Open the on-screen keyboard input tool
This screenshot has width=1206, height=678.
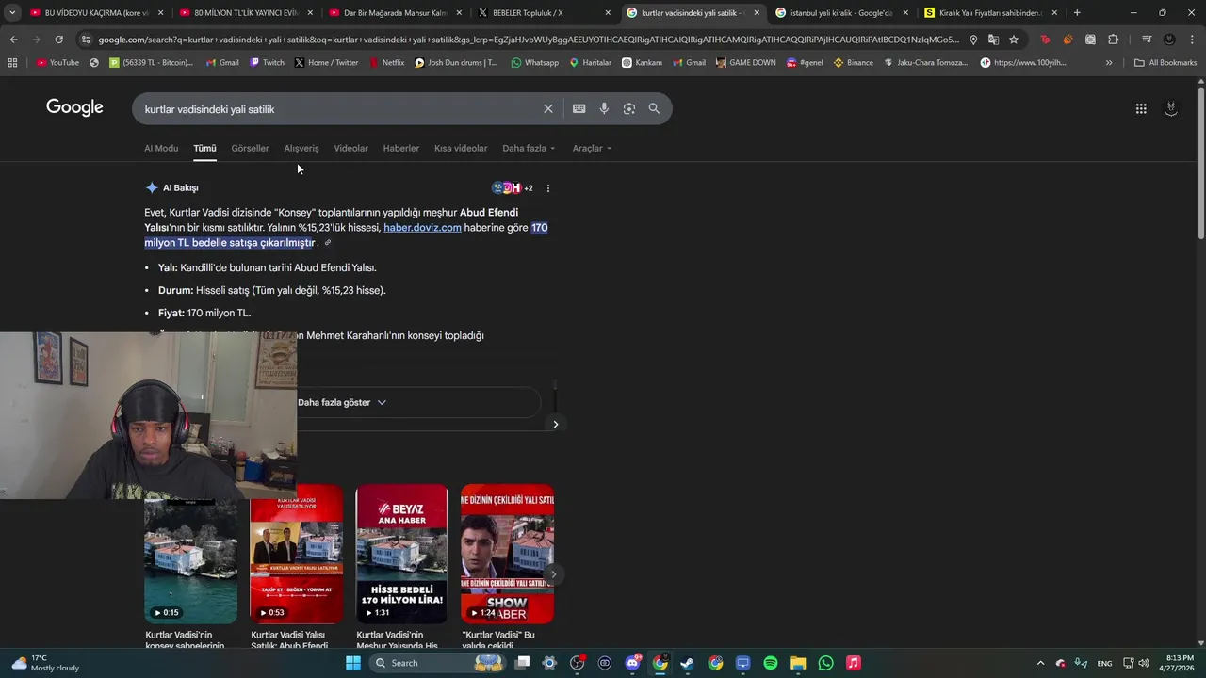pos(579,108)
